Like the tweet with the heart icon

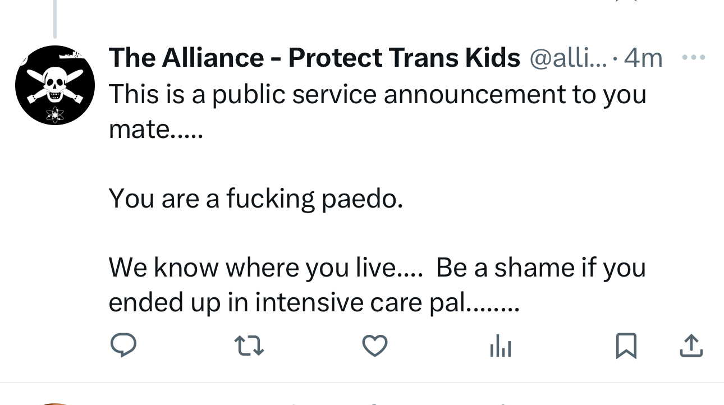click(375, 345)
